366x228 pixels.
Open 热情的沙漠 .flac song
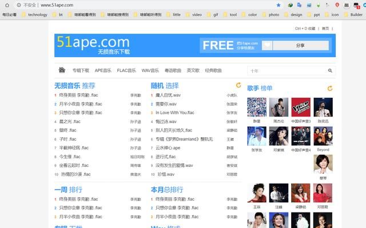tap(76, 174)
